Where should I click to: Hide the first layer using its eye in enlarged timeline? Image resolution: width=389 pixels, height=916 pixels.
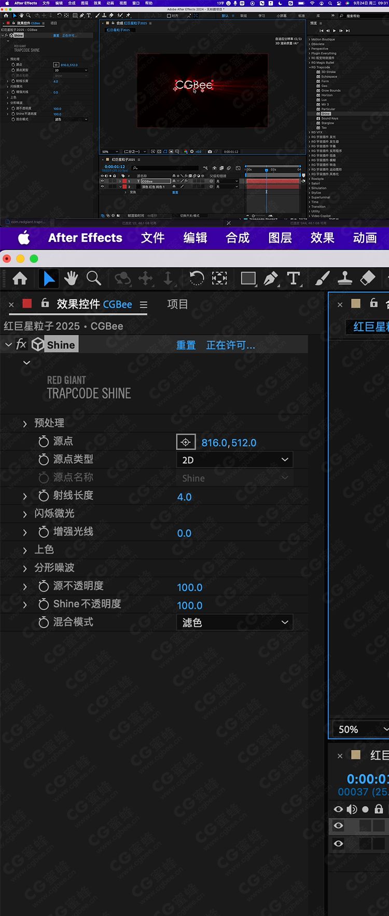pos(338,825)
